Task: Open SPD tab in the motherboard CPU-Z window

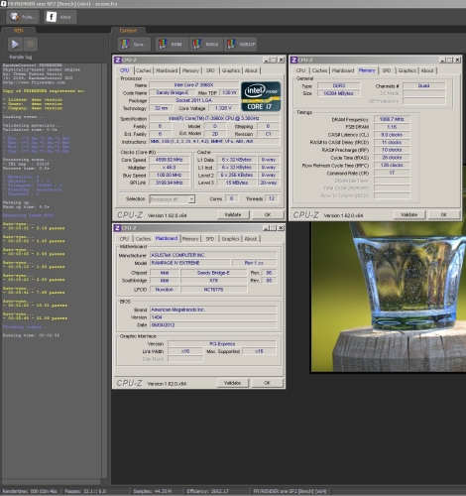Action: pos(210,239)
